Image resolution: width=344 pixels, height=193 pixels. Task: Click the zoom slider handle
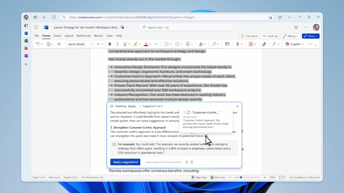[x=241, y=177]
